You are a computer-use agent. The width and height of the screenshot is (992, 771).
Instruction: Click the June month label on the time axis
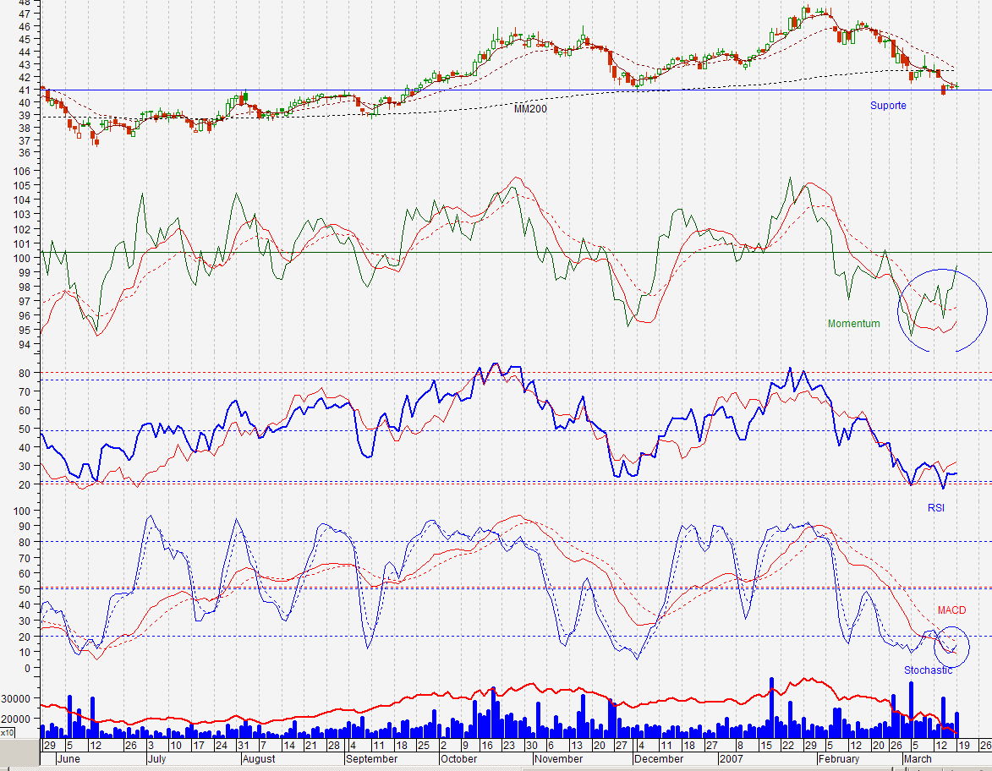pyautogui.click(x=68, y=758)
